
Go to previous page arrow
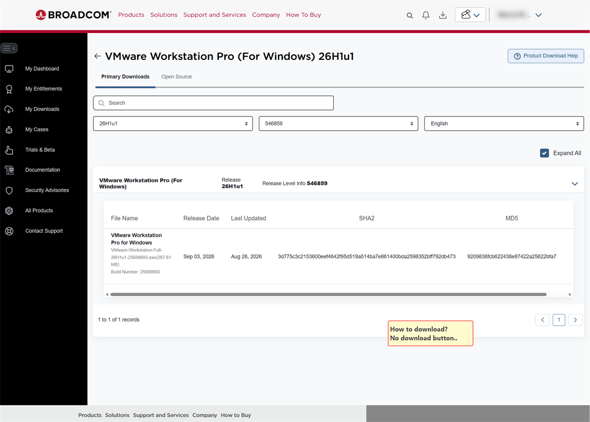click(x=542, y=320)
